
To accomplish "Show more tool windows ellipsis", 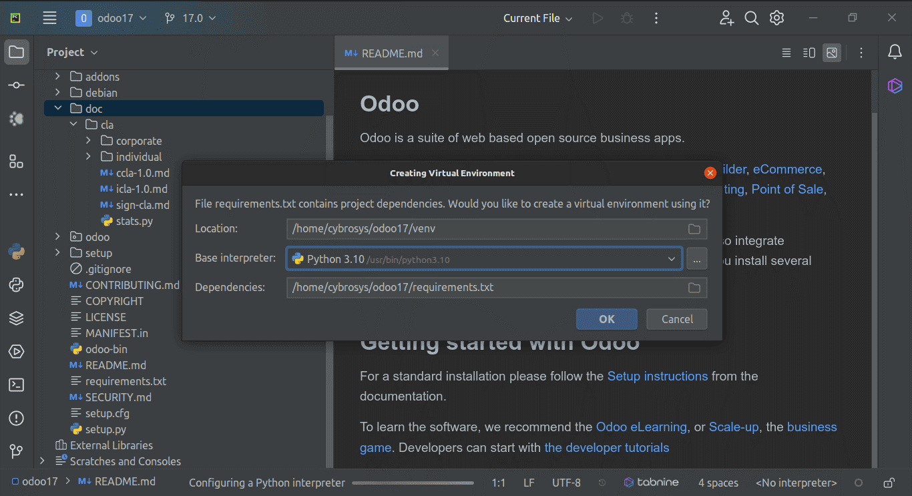I will click(17, 195).
